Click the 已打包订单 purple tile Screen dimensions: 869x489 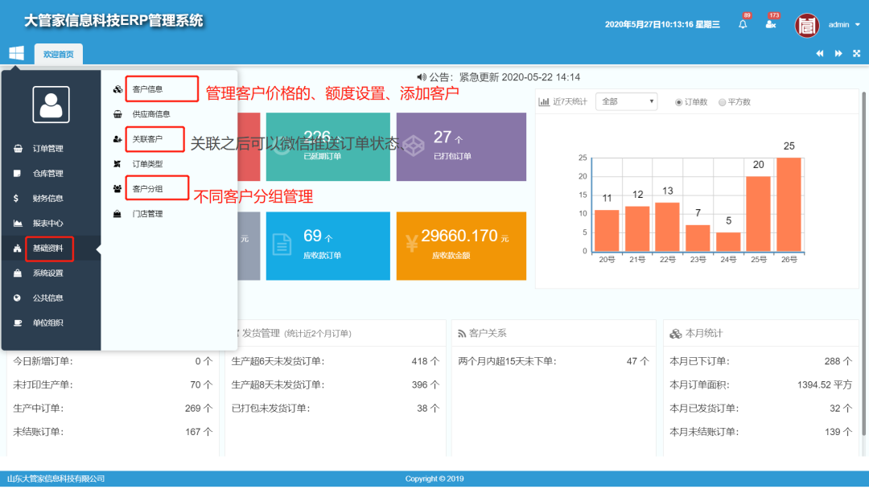click(460, 146)
